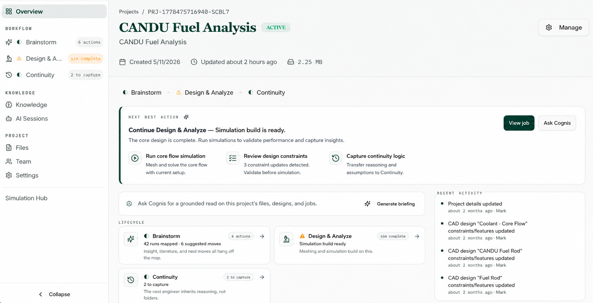593x303 pixels.
Task: Click the sparkle icon beside Generate briefing
Action: click(x=367, y=204)
